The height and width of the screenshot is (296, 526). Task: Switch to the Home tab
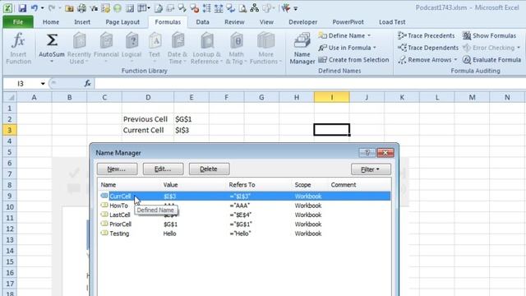pyautogui.click(x=51, y=22)
